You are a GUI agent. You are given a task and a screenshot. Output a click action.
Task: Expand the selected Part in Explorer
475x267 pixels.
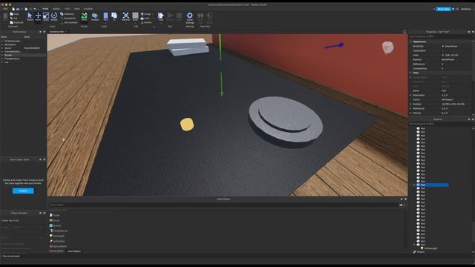415,185
